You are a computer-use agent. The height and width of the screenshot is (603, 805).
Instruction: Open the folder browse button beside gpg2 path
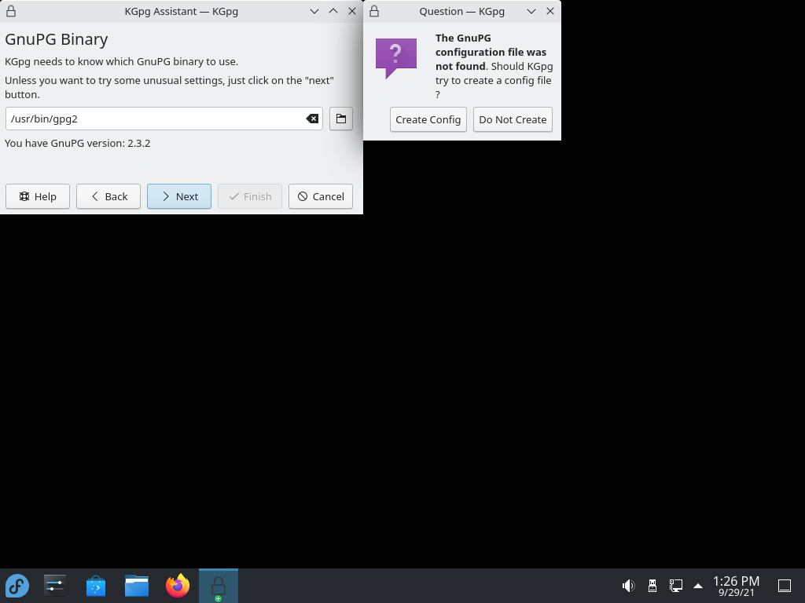click(341, 119)
